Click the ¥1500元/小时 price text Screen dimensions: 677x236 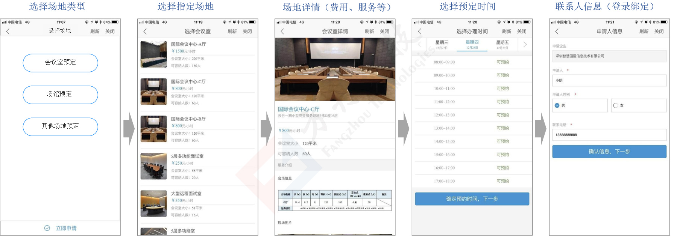point(184,51)
